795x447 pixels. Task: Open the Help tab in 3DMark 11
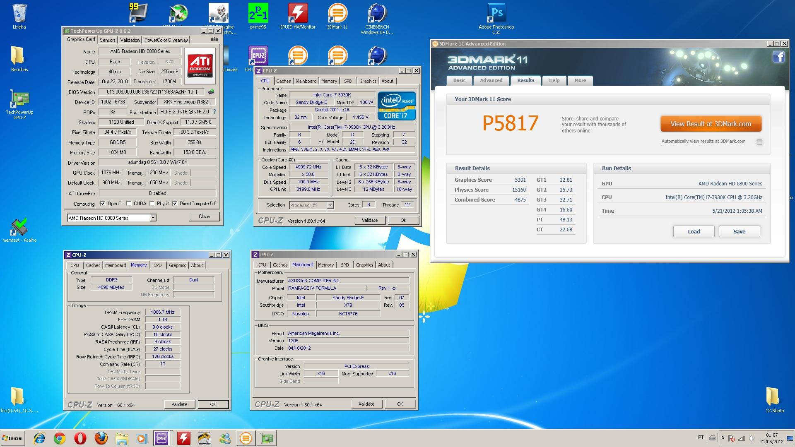click(x=554, y=80)
